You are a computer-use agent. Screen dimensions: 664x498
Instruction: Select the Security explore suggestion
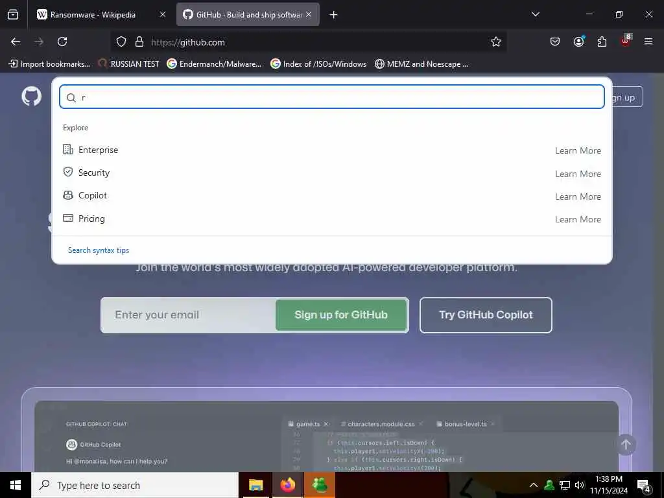point(331,172)
